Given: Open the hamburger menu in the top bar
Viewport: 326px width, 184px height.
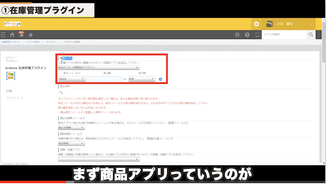Looking at the screenshot, I should point(4,35).
